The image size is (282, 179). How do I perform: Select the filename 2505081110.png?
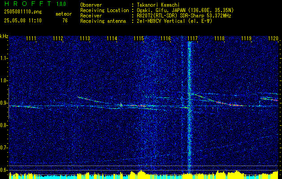[23, 12]
